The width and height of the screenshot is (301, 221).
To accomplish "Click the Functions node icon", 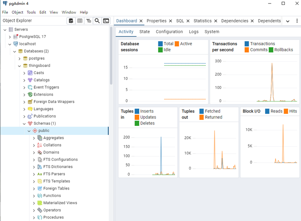I will (x=40, y=196).
